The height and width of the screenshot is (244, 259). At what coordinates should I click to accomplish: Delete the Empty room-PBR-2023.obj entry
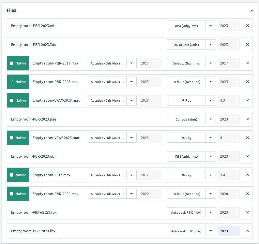[247, 156]
